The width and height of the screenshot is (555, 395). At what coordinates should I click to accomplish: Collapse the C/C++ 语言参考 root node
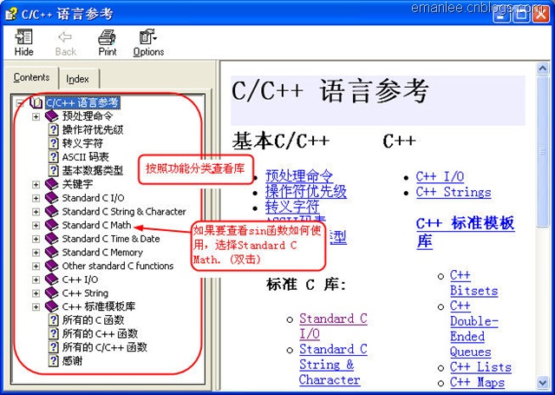point(20,103)
